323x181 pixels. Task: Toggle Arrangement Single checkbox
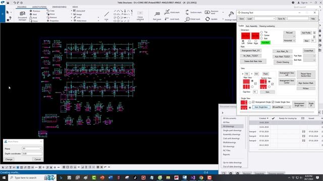[x=253, y=102]
